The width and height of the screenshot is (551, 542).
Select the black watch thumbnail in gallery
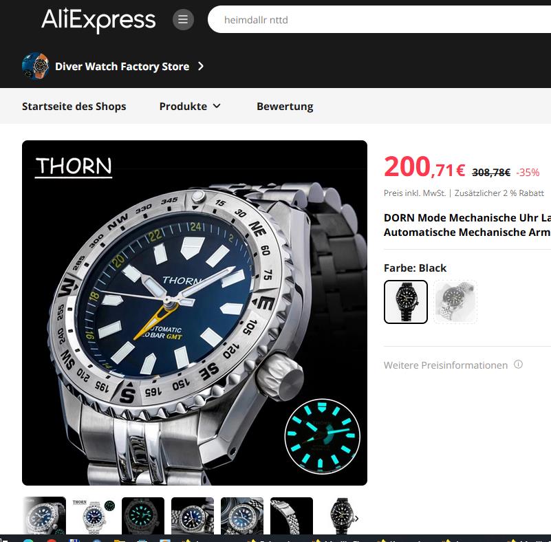341,516
